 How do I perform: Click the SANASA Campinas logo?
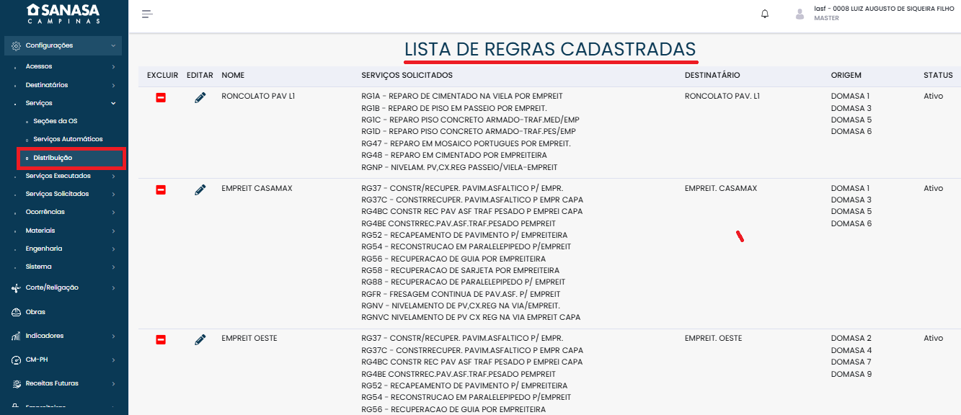pyautogui.click(x=63, y=14)
